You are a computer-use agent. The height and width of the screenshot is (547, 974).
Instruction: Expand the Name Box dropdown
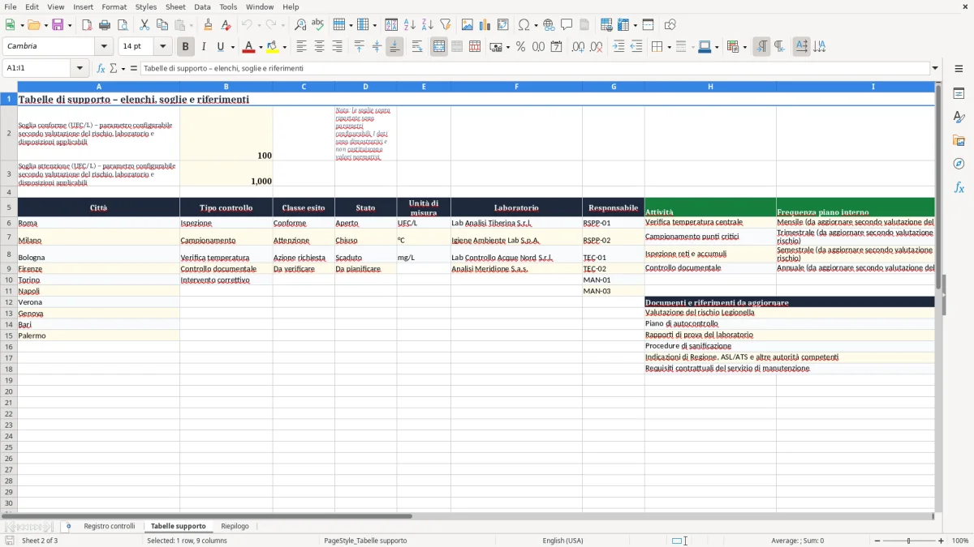click(x=80, y=69)
